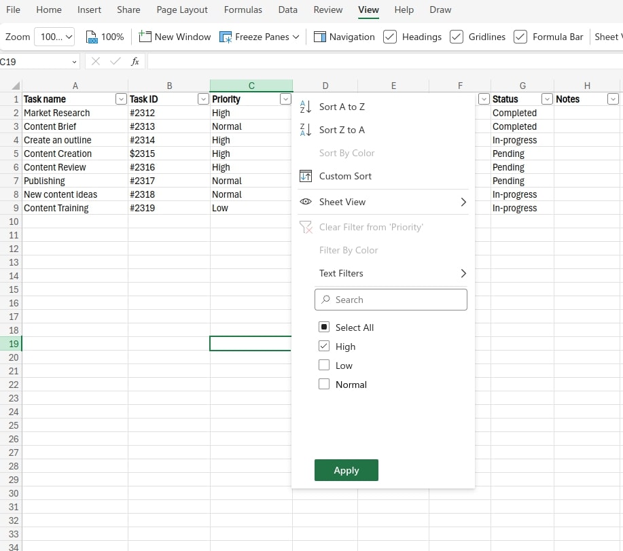623x551 pixels.
Task: Click the Custom Sort icon
Action: [x=306, y=176]
